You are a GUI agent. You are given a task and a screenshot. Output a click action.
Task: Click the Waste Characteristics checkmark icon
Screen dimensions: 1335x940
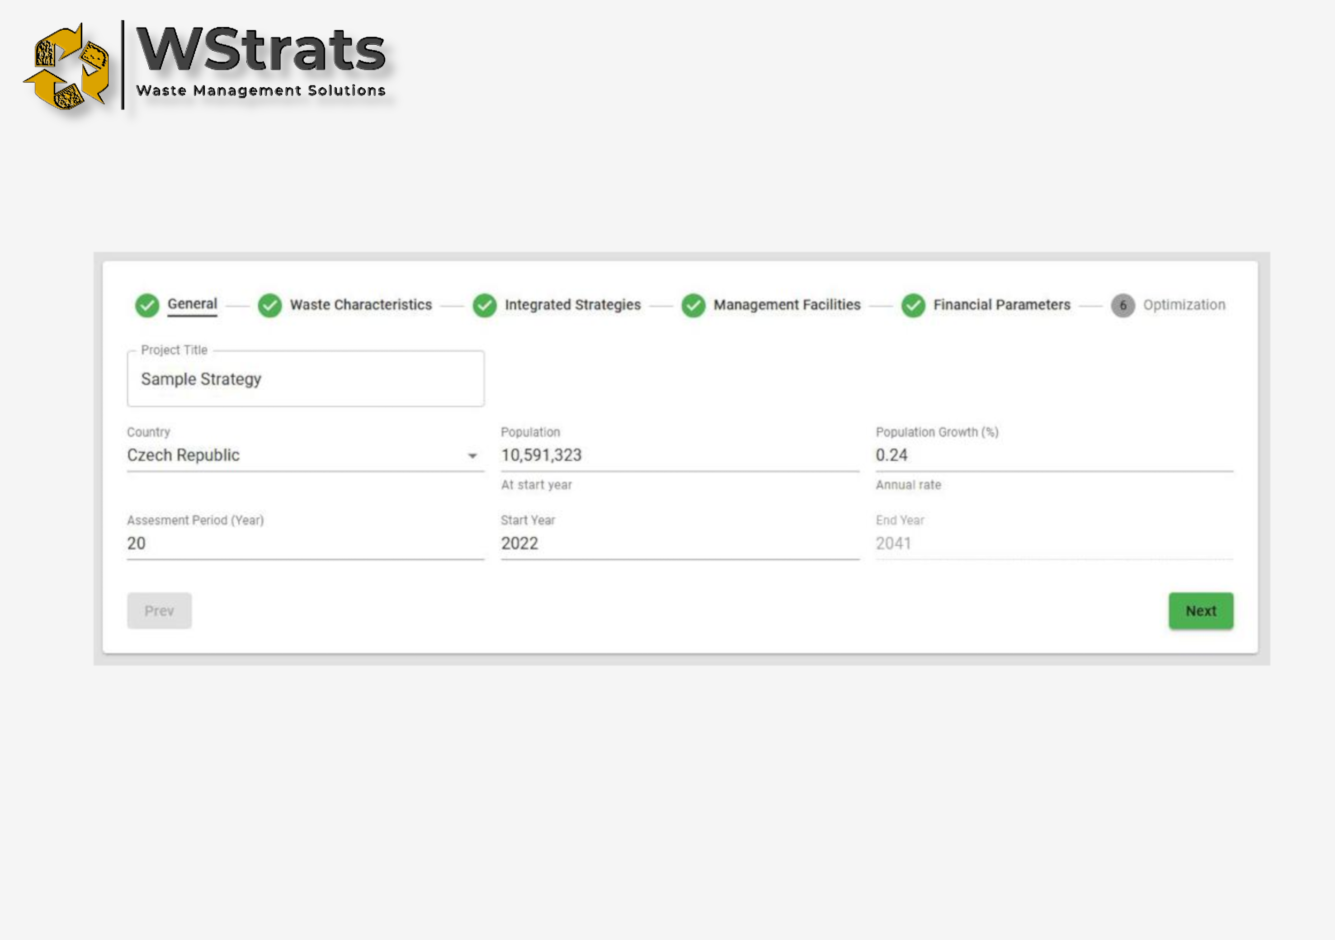[x=270, y=305]
